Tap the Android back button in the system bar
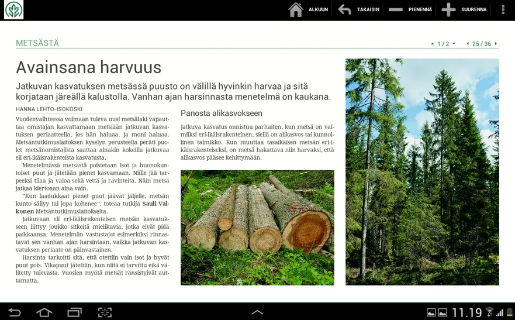Viewport: 515px width, 320px height. pos(15,312)
